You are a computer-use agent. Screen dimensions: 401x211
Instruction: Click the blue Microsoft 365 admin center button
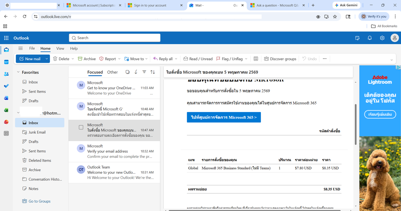click(224, 117)
